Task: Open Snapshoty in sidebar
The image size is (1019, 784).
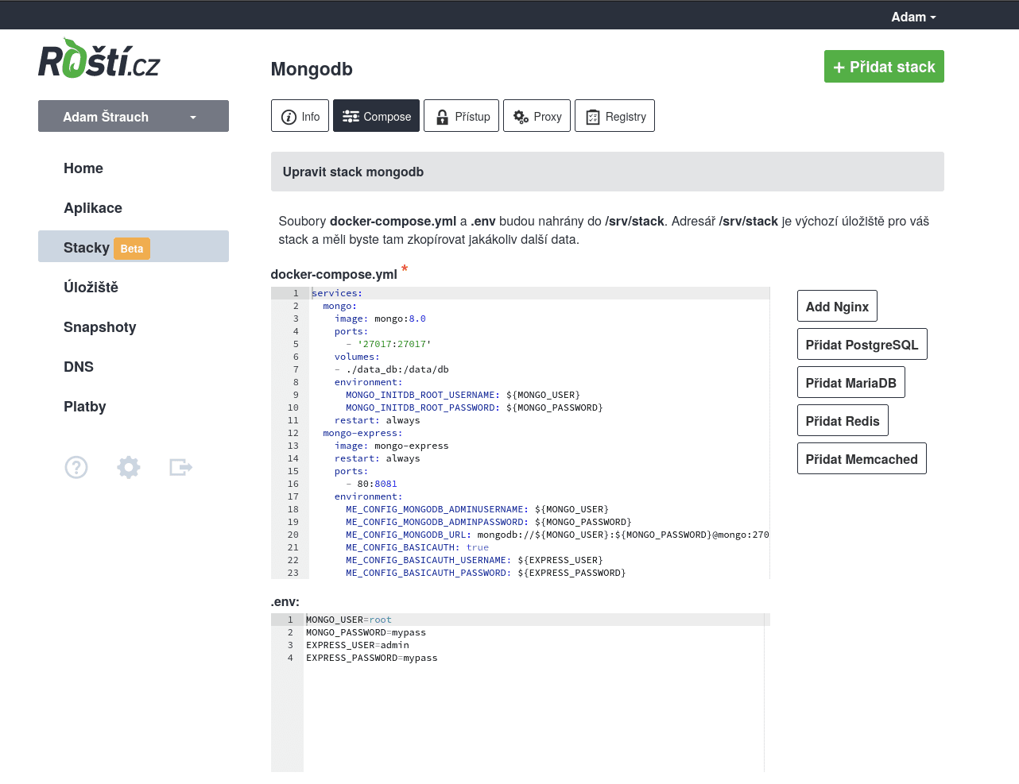Action: click(x=100, y=327)
